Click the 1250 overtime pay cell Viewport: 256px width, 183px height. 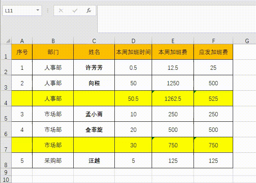(x=173, y=83)
